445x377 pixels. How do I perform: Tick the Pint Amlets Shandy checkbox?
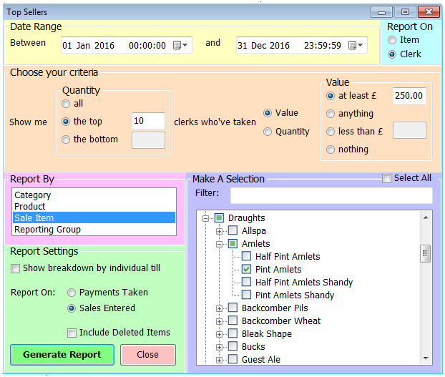coord(246,295)
